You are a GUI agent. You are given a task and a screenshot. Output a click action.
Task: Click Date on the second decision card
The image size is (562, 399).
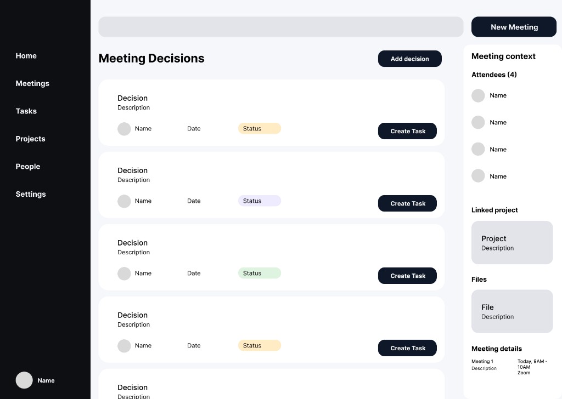pos(194,201)
